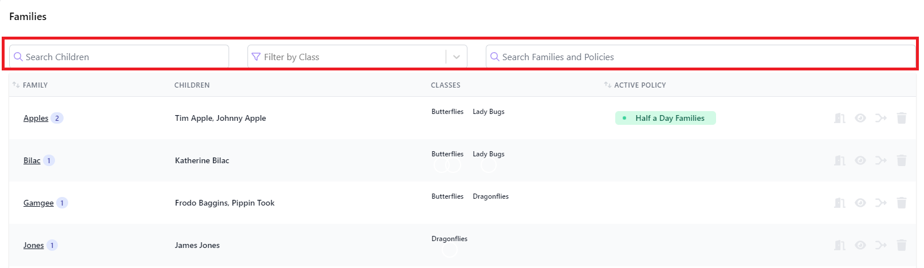This screenshot has height=268, width=924.
Task: Click the count badge 2 next to Apples
Action: click(57, 118)
